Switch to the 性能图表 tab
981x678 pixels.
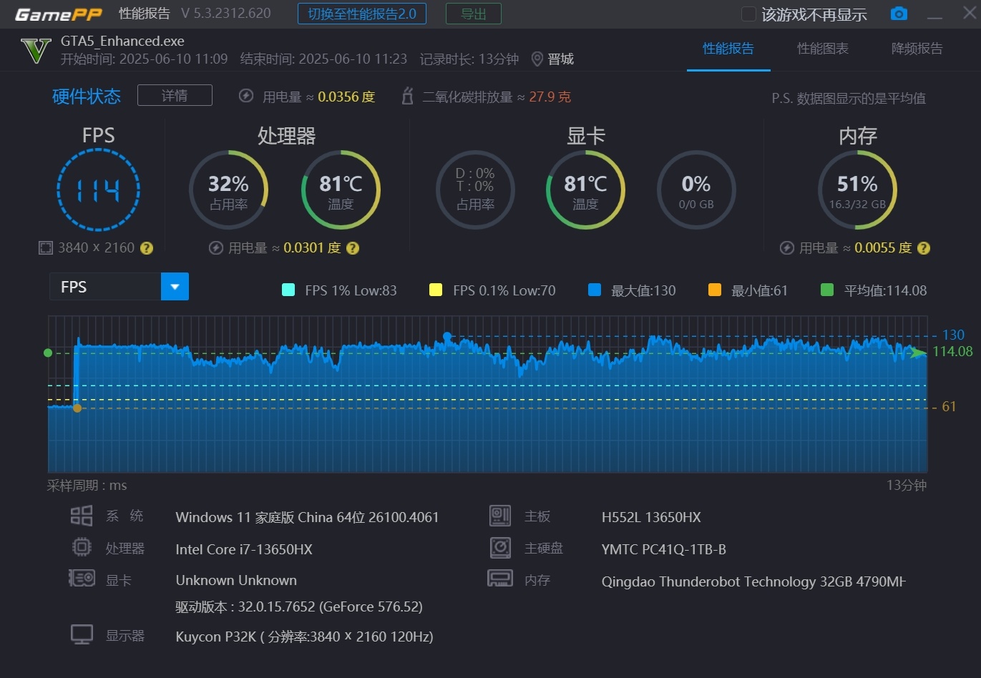[823, 49]
